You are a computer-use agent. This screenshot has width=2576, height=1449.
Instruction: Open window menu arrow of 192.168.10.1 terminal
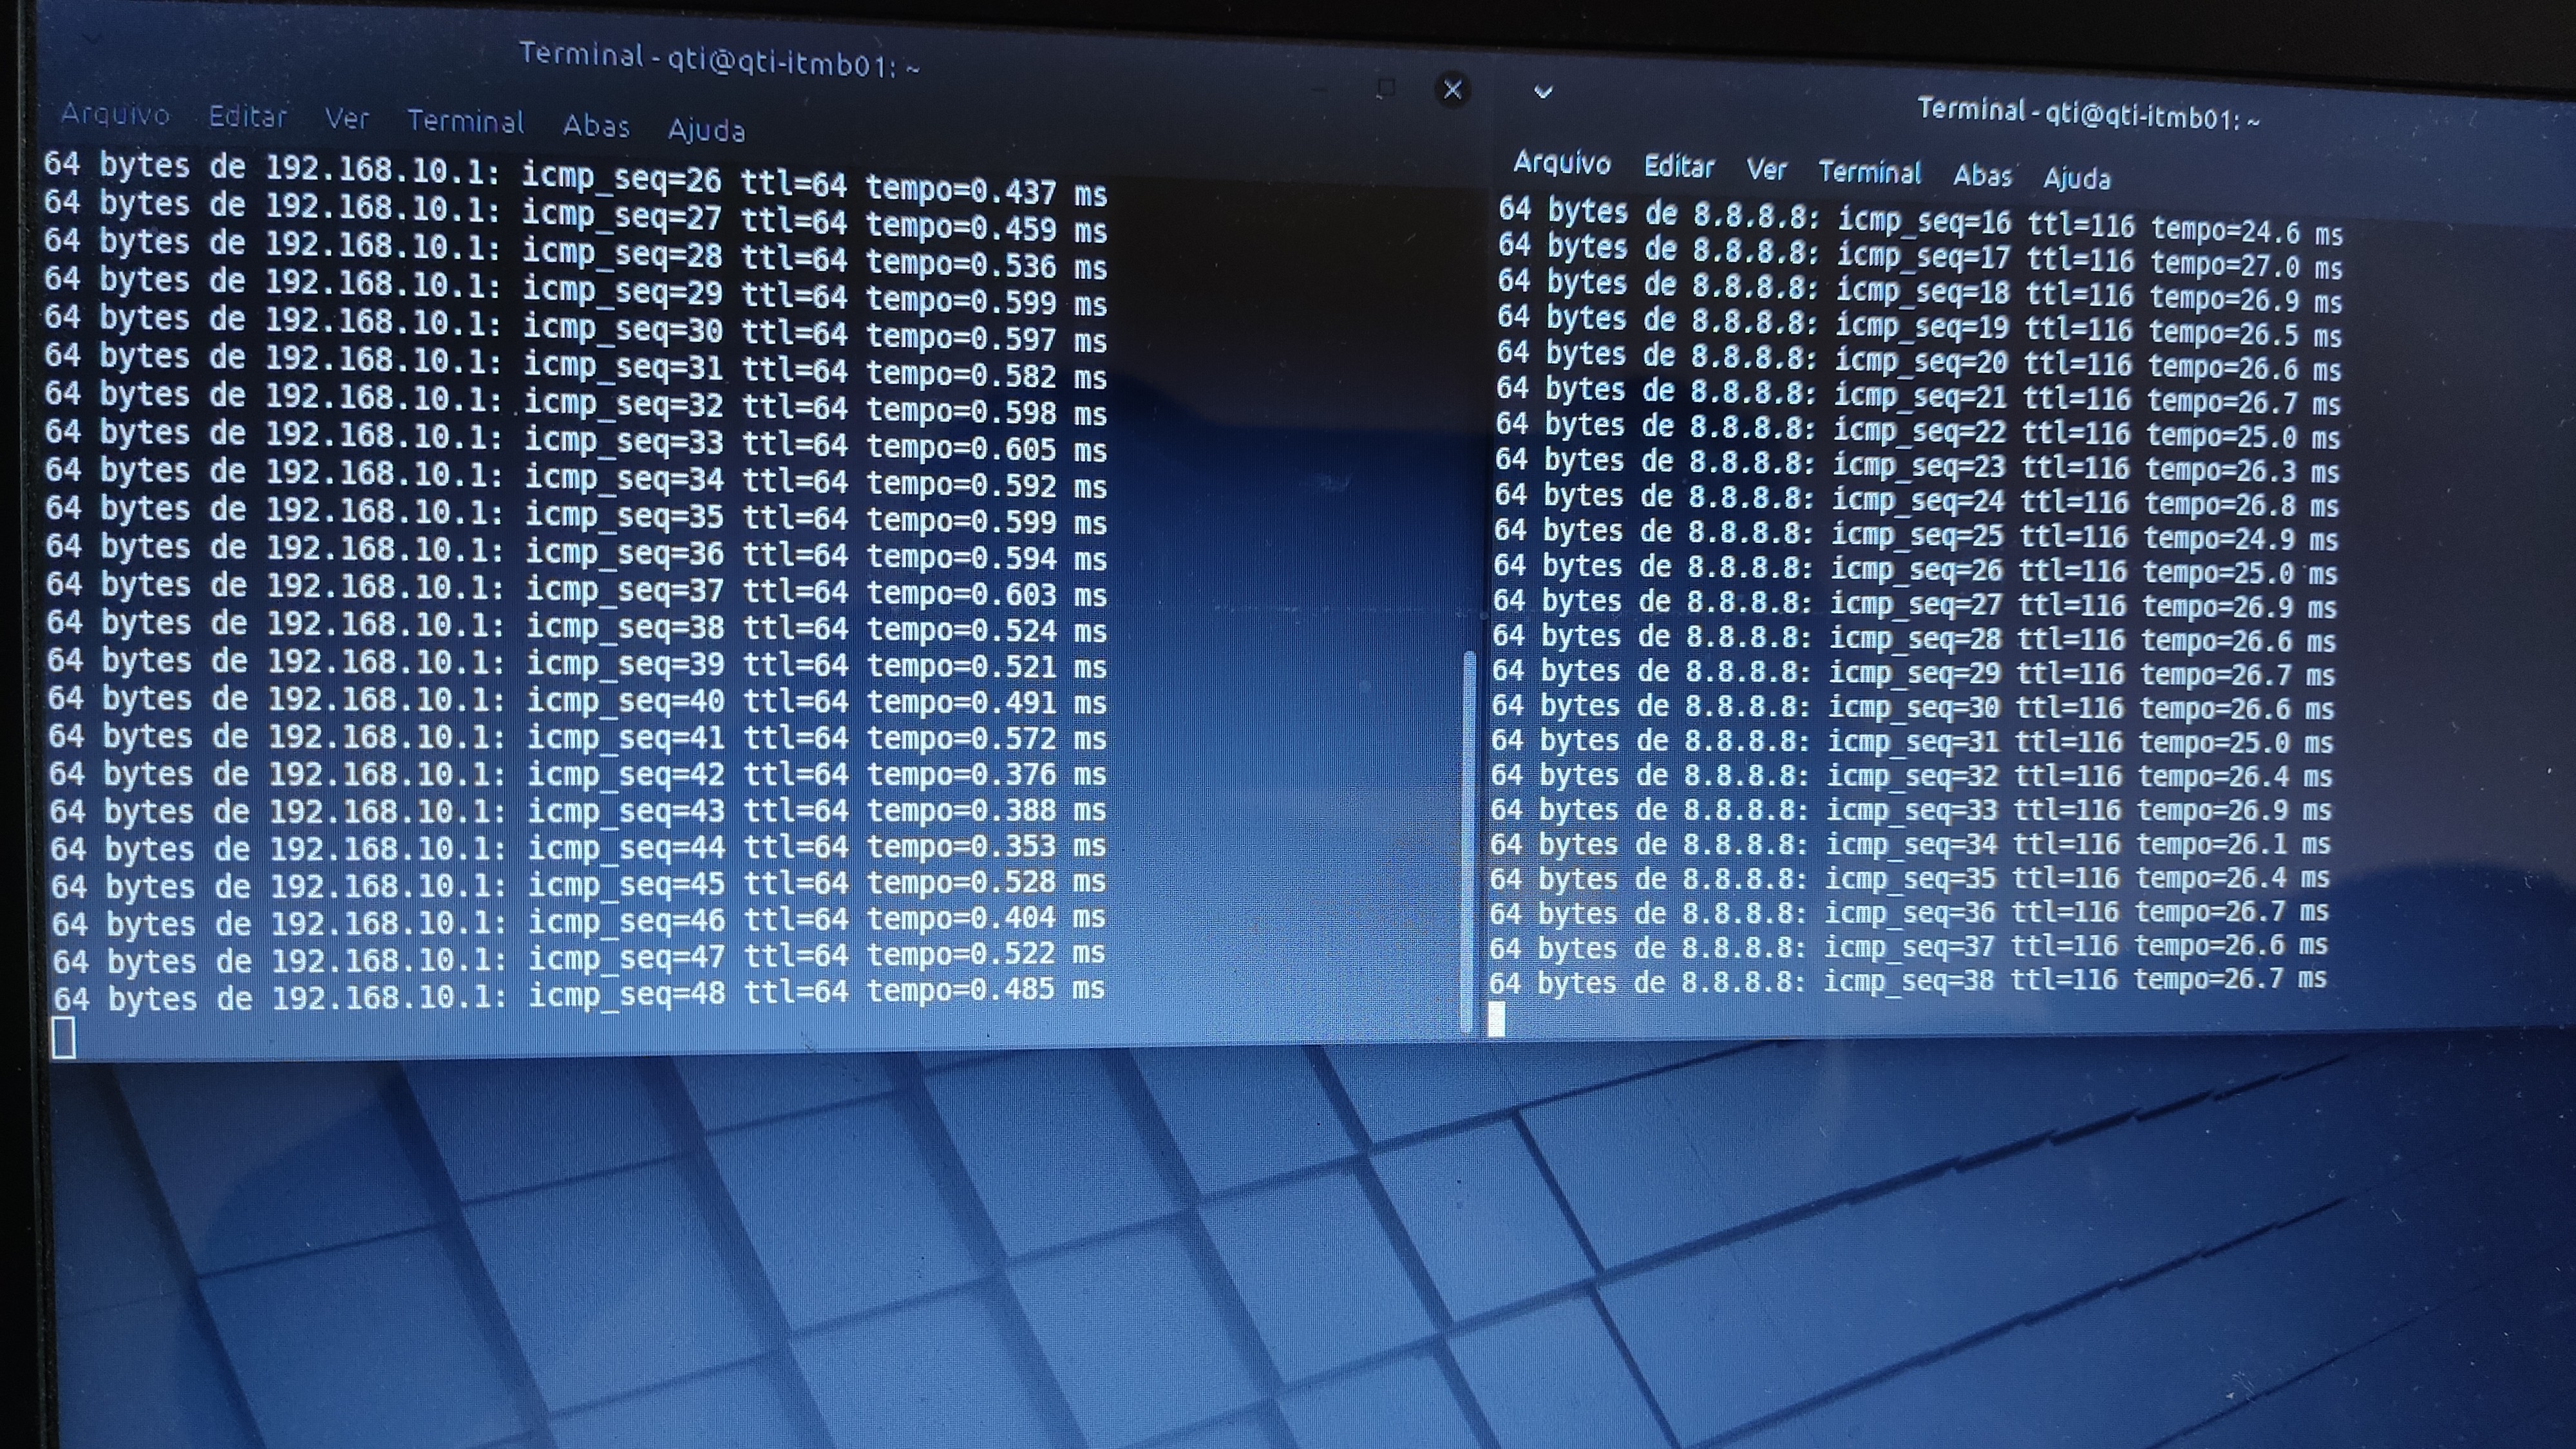click(92, 40)
